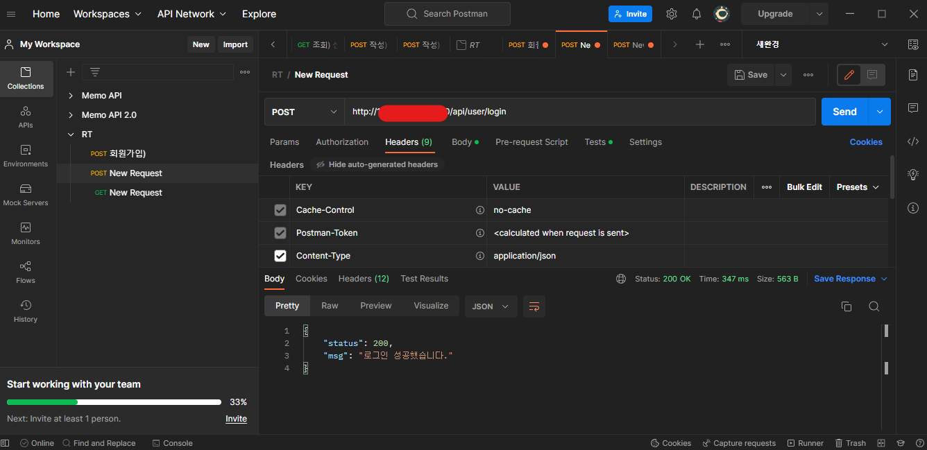This screenshot has height=450, width=927.
Task: Open the Flows sidebar panel
Action: 26,272
